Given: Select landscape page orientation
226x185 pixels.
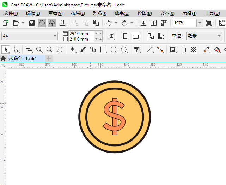Looking at the screenshot, I should point(136,36).
